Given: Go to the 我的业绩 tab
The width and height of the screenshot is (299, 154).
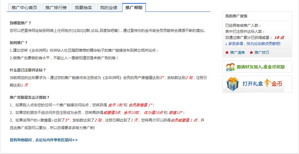Looking at the screenshot, I should click(109, 8).
